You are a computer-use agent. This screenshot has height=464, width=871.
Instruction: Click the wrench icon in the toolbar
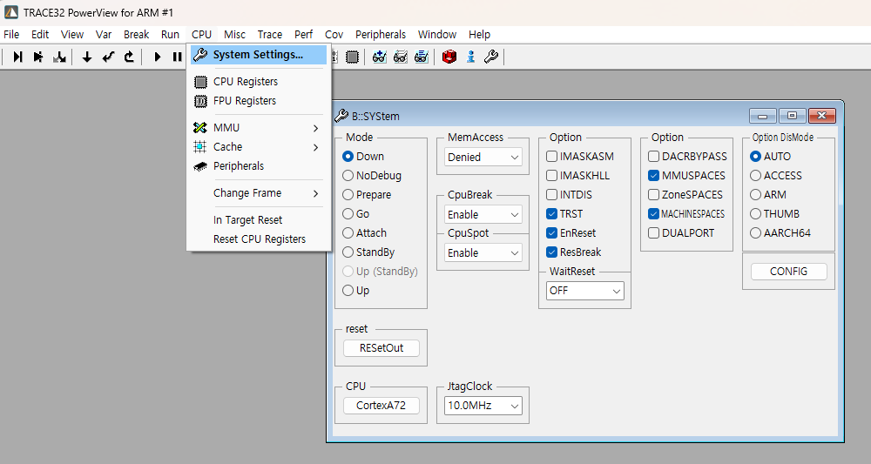[x=491, y=57]
